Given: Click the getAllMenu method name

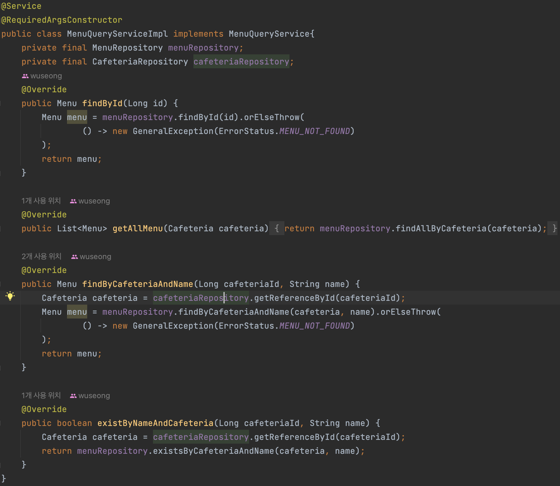Looking at the screenshot, I should [137, 229].
